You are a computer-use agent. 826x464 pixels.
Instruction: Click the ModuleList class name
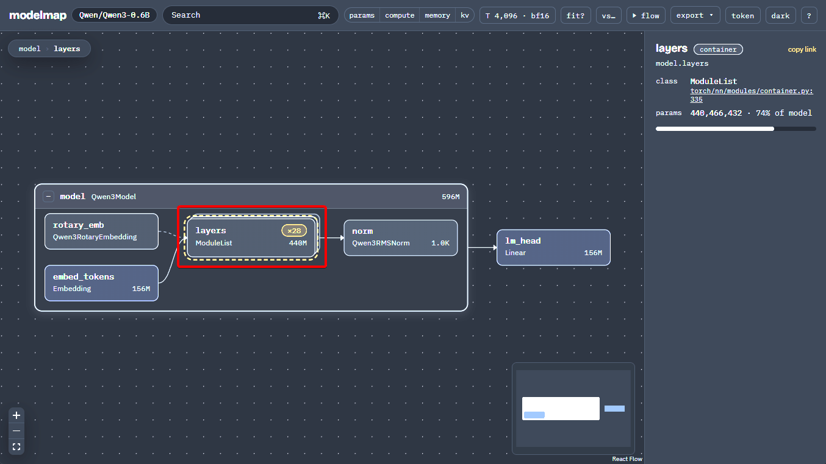tap(714, 81)
